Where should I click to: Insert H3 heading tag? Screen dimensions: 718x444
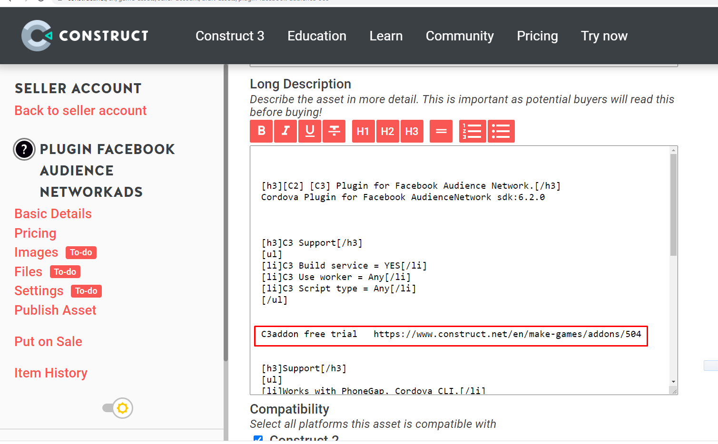tap(412, 131)
